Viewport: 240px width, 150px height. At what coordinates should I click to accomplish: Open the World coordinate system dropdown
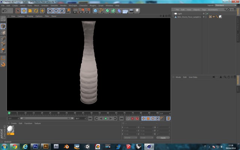click(130, 138)
